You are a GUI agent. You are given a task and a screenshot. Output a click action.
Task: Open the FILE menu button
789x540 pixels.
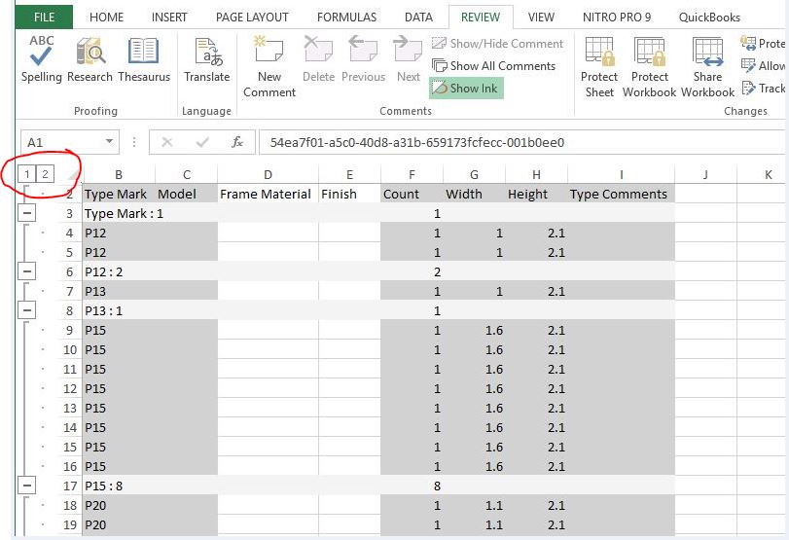tap(45, 18)
